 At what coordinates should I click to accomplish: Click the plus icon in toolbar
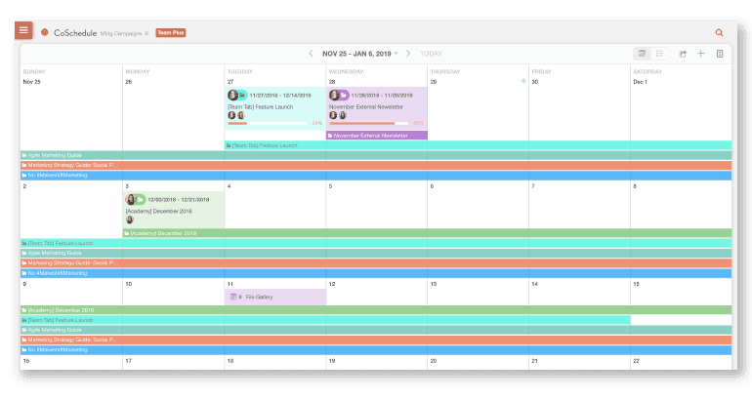[701, 54]
